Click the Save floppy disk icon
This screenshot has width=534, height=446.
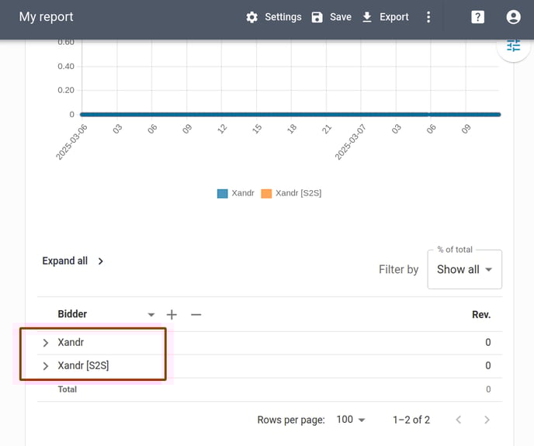tap(317, 17)
